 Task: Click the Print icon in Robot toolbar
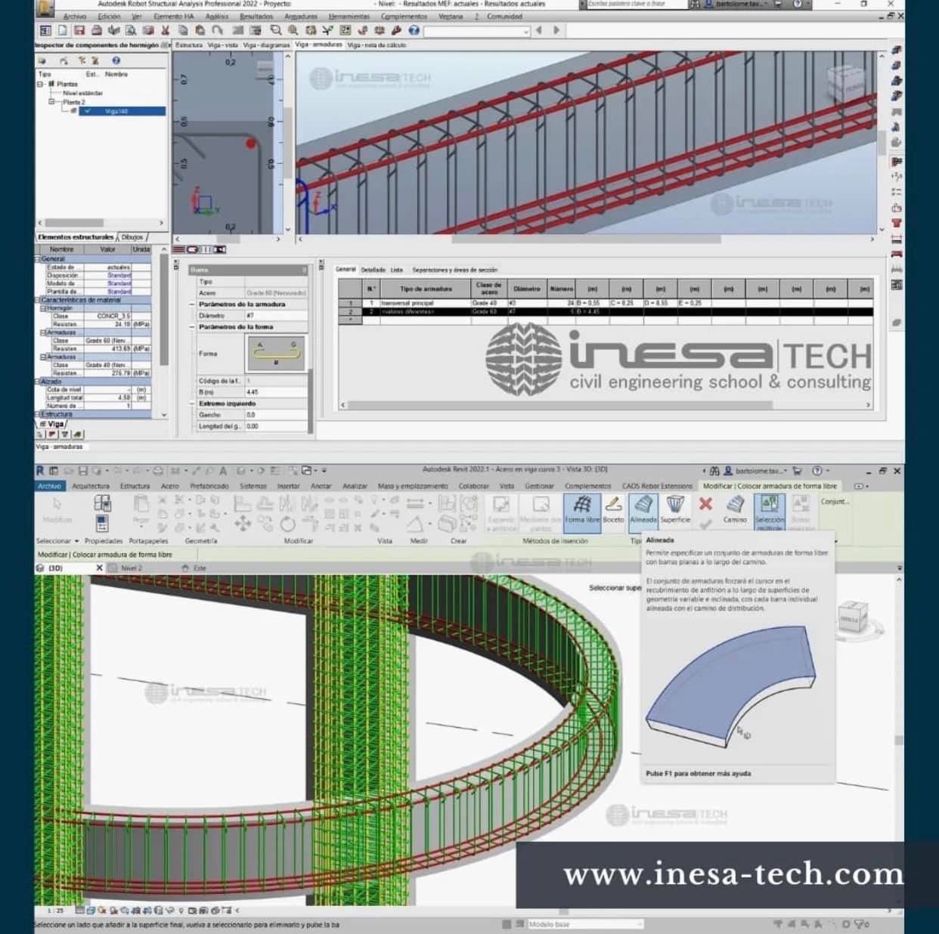[x=97, y=31]
